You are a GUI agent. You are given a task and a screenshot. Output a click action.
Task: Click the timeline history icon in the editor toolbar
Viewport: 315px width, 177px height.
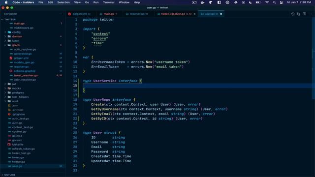point(293,14)
